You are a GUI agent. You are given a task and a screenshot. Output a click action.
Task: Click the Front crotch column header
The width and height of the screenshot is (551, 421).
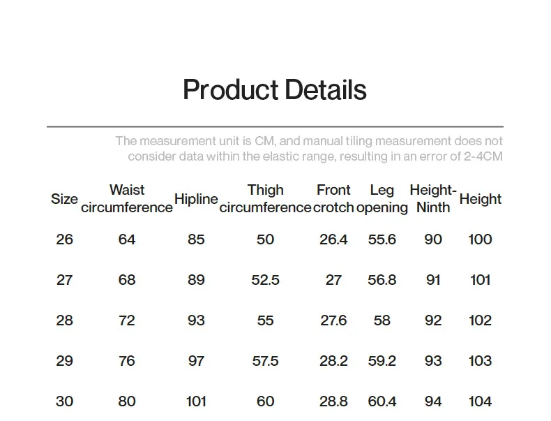pos(333,199)
